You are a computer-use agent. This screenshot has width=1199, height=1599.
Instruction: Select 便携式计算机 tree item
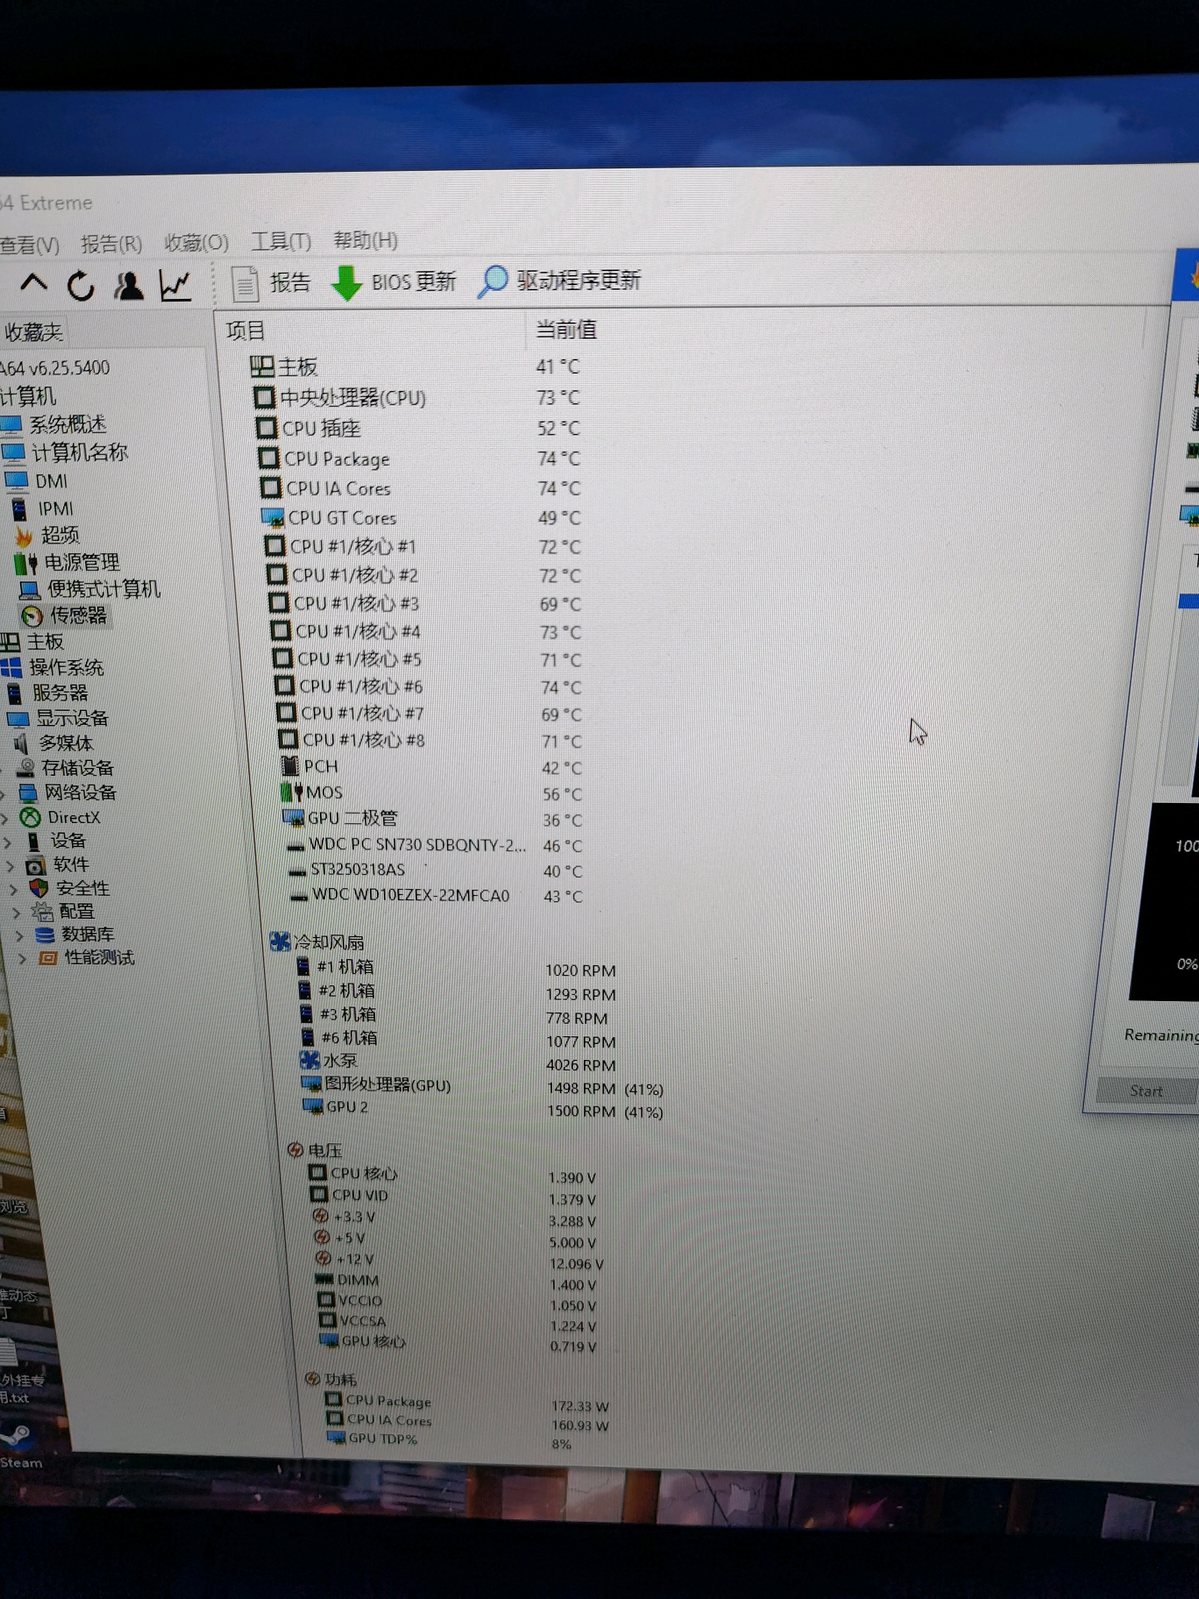click(90, 588)
